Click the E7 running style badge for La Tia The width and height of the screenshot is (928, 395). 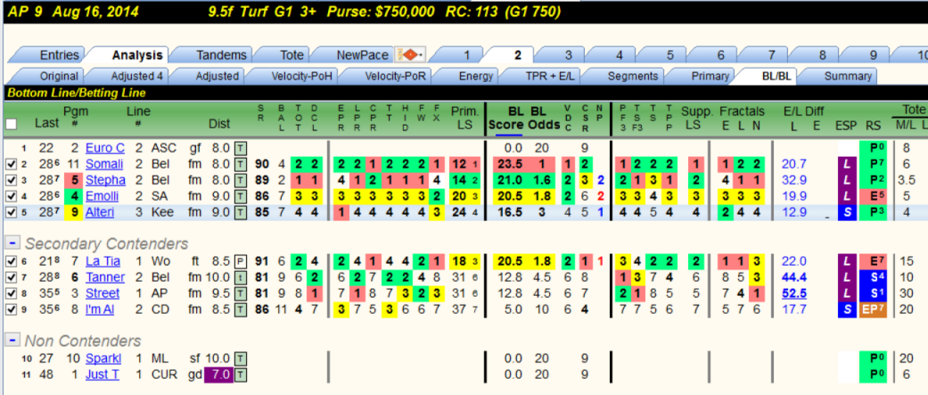tap(875, 261)
